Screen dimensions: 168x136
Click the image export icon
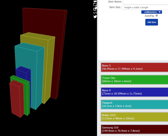95,1
